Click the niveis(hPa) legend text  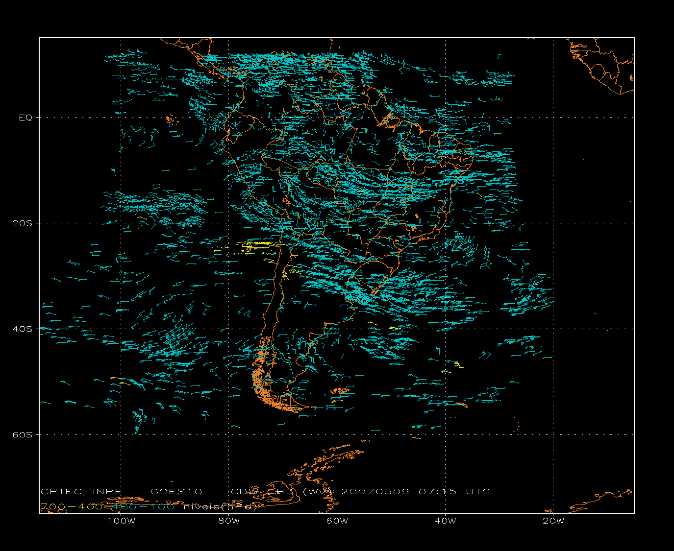tap(221, 507)
